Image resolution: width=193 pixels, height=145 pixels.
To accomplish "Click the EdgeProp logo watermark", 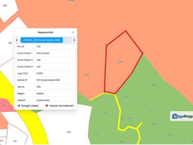I will pyautogui.click(x=181, y=116).
